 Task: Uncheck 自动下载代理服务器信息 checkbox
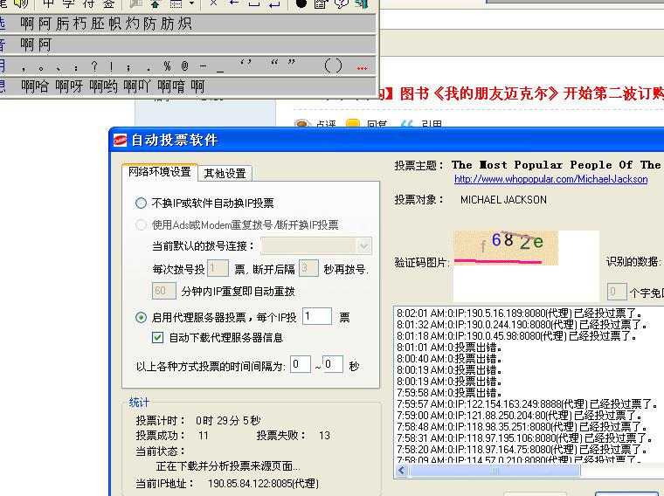[x=158, y=337]
